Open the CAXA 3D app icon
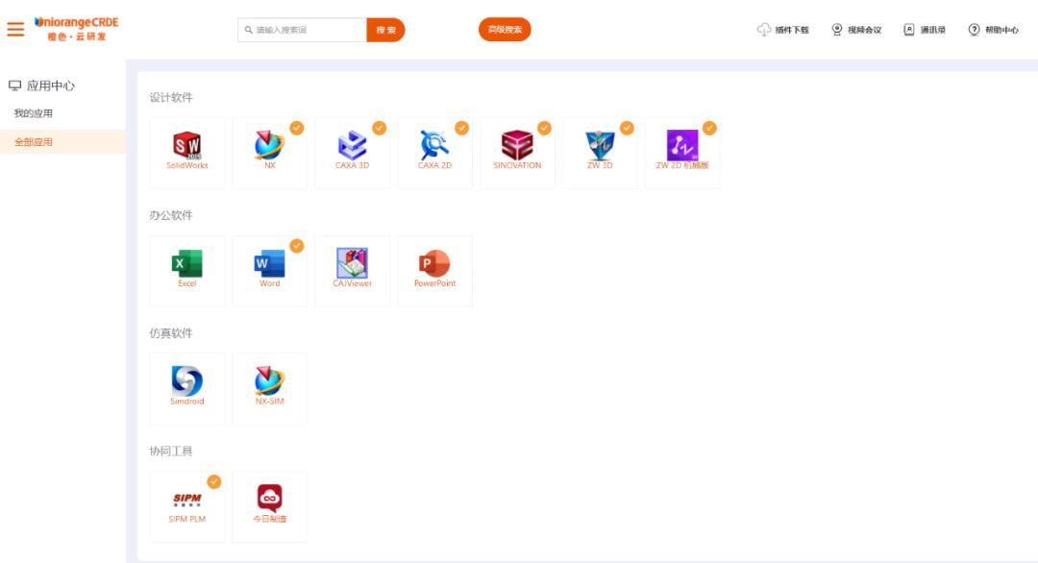The height and width of the screenshot is (563, 1038). [352, 153]
